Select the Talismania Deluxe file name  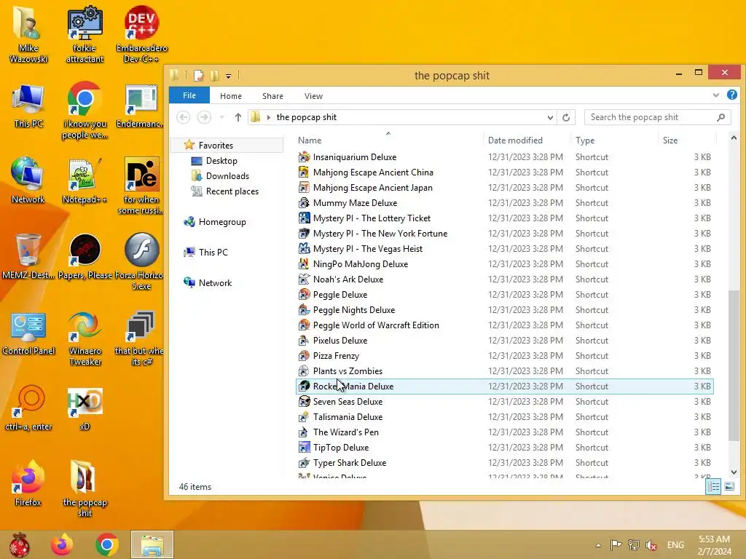click(348, 417)
